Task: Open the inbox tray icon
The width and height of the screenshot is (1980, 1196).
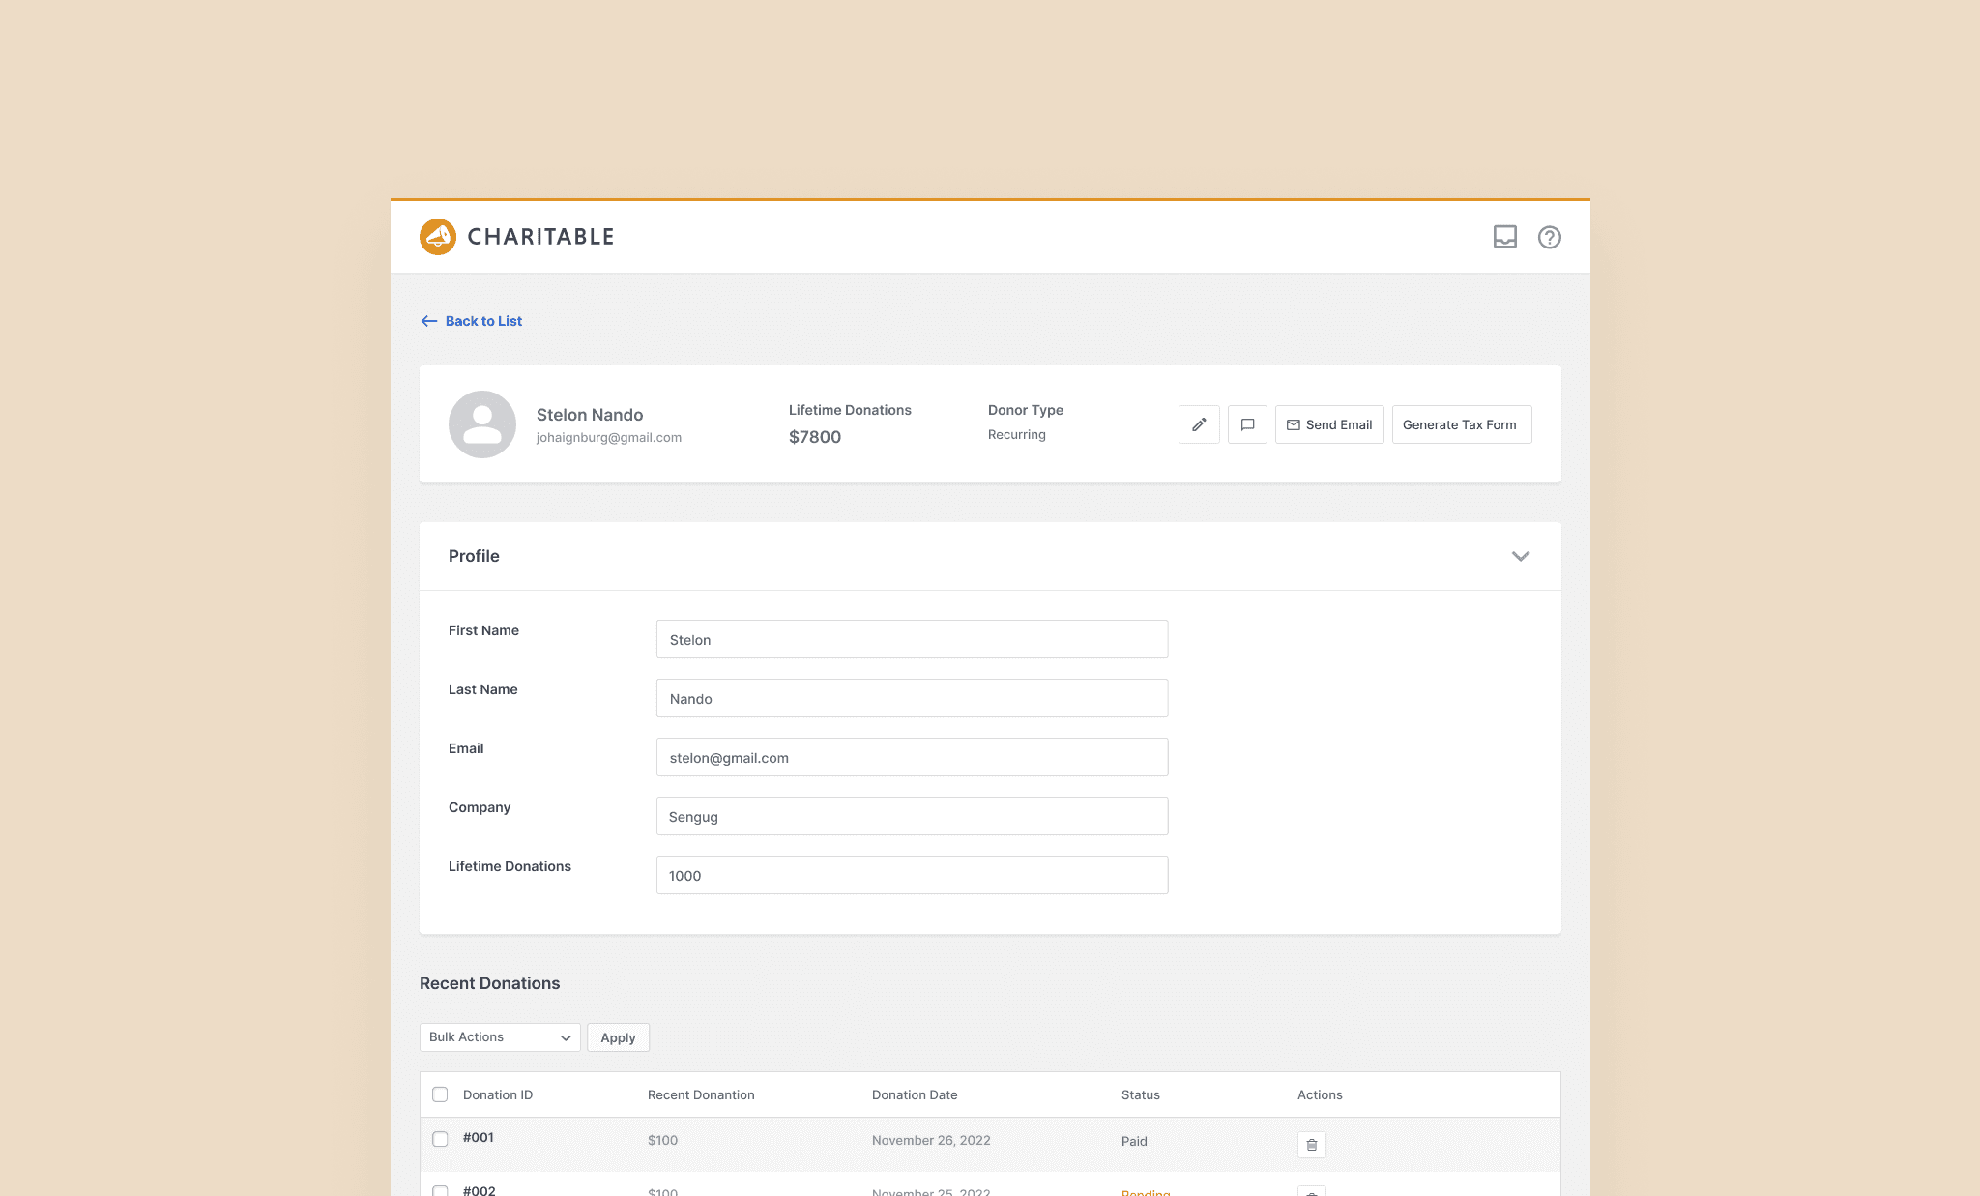Action: pyautogui.click(x=1504, y=237)
